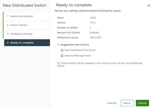Click the BACK button

pyautogui.click(x=127, y=103)
